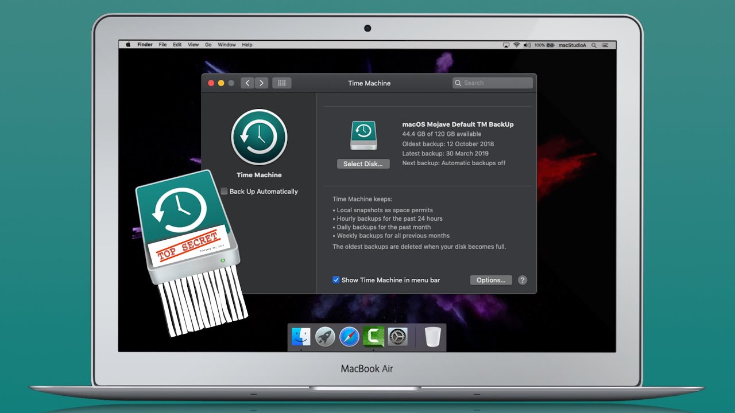This screenshot has width=735, height=413.
Task: Click Oldest backup: 12 October 2018
Action: click(x=448, y=144)
